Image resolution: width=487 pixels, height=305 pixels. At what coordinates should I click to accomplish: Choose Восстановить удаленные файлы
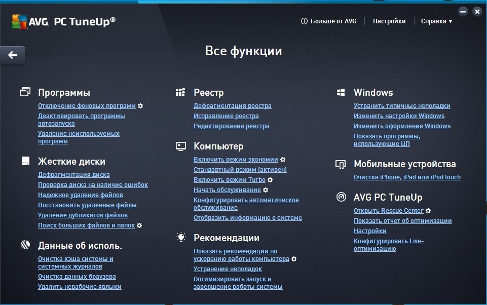point(87,205)
